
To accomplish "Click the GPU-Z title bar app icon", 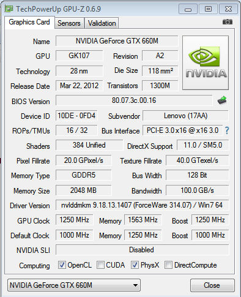I will 9,9.
